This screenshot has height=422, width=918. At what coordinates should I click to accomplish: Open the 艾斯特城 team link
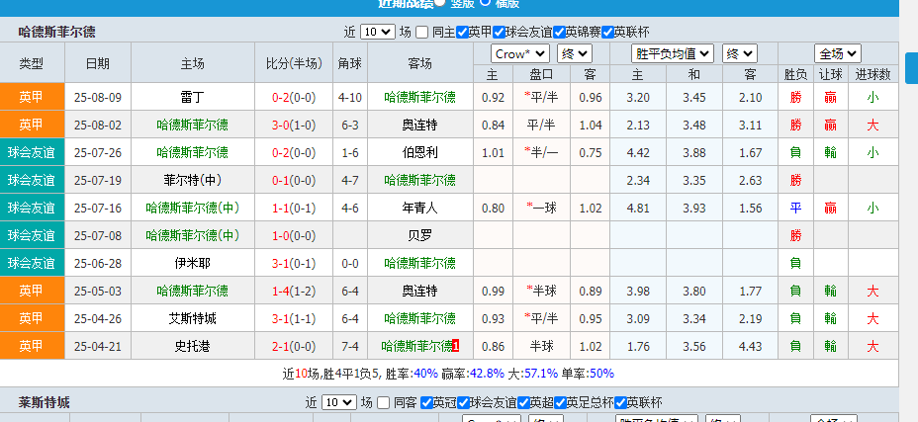point(192,318)
